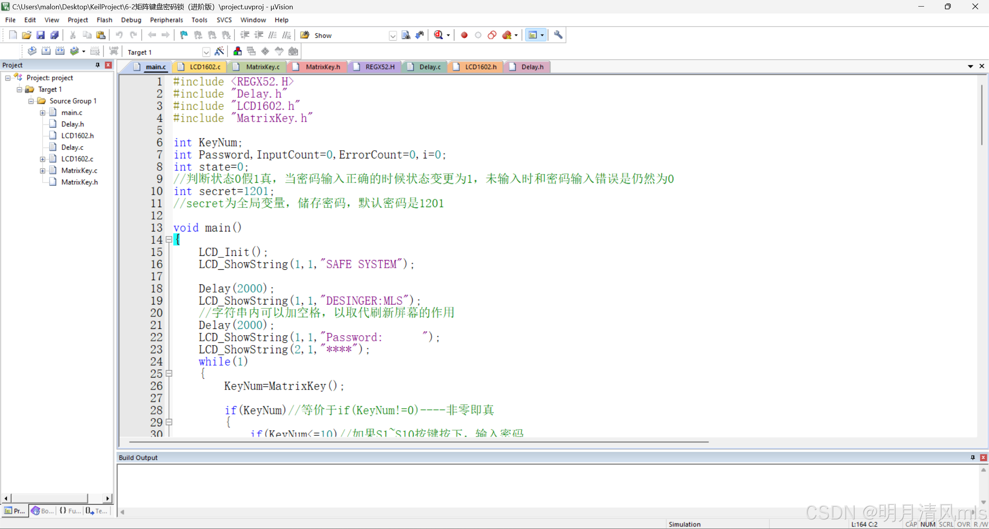The width and height of the screenshot is (989, 529).
Task: Collapse main function fold marker at line 14
Action: tap(169, 240)
